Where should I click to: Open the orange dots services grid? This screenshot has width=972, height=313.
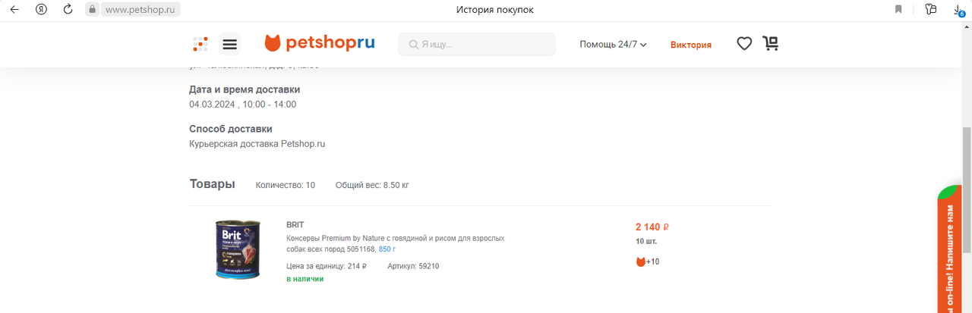[x=200, y=44]
